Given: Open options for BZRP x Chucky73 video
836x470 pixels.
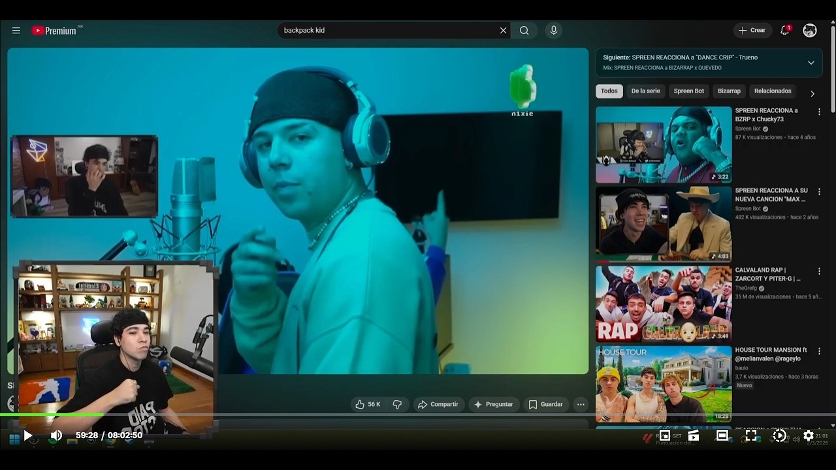Looking at the screenshot, I should point(819,112).
